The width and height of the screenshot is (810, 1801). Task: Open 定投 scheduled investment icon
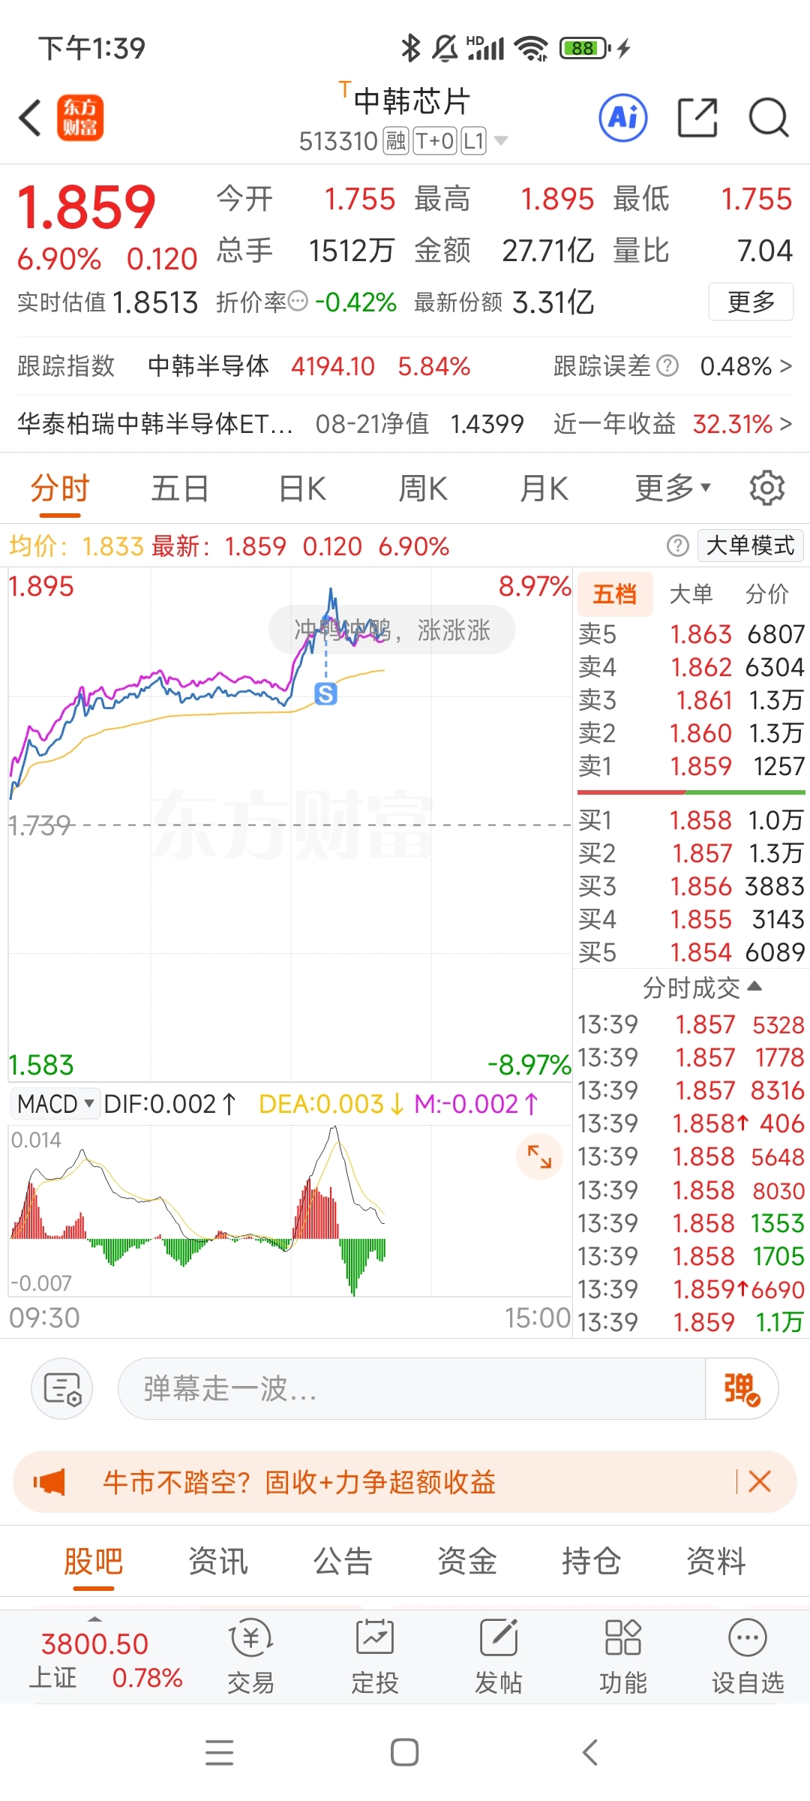[x=375, y=1656]
